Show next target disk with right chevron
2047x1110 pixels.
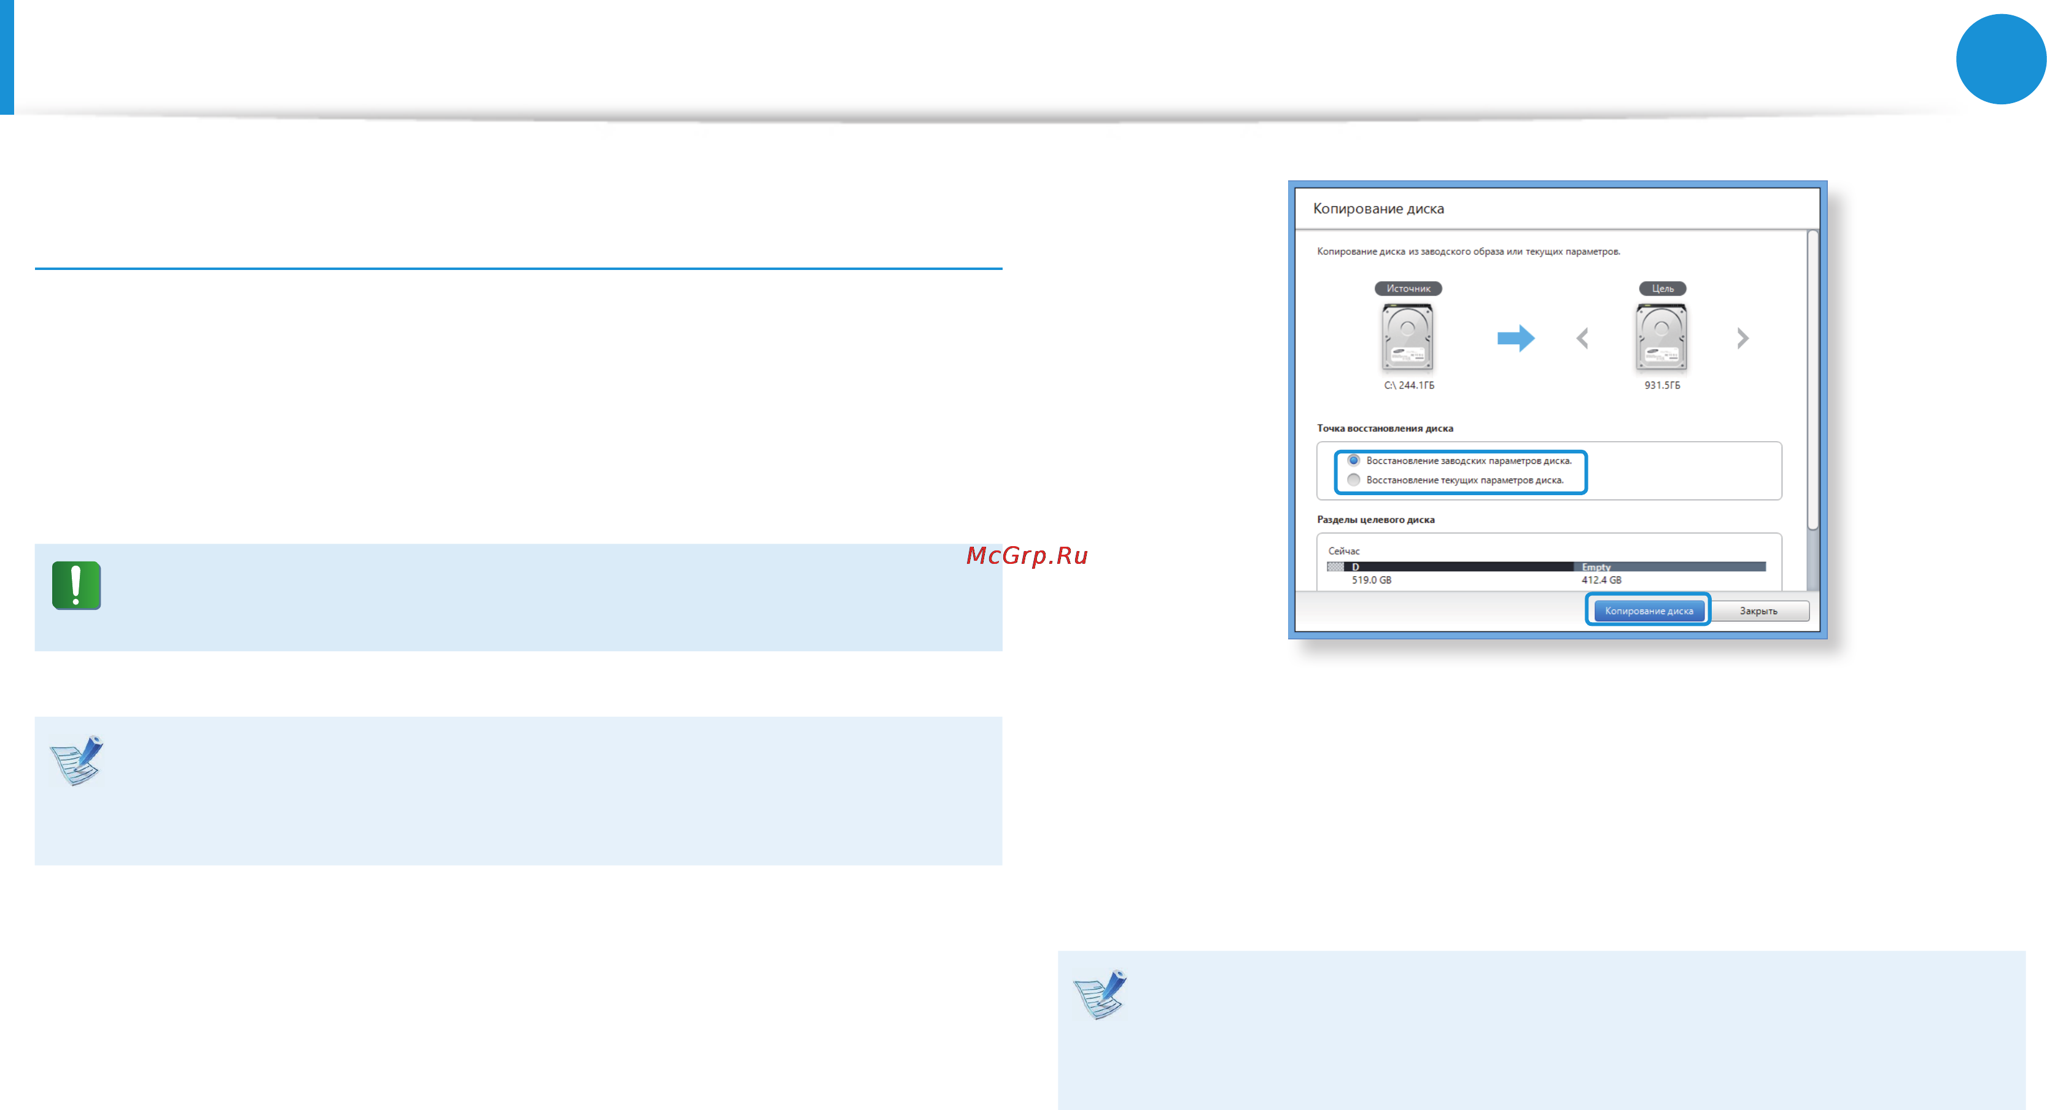click(1742, 338)
